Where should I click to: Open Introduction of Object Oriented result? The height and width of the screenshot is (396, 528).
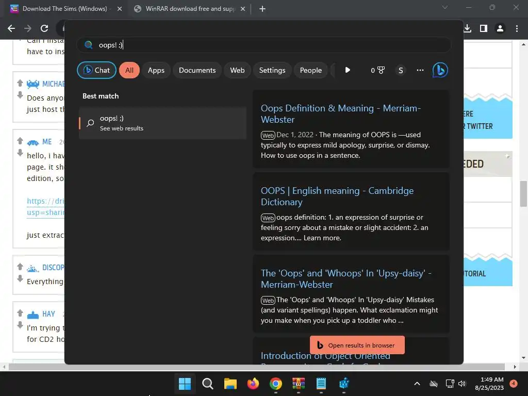pyautogui.click(x=325, y=356)
